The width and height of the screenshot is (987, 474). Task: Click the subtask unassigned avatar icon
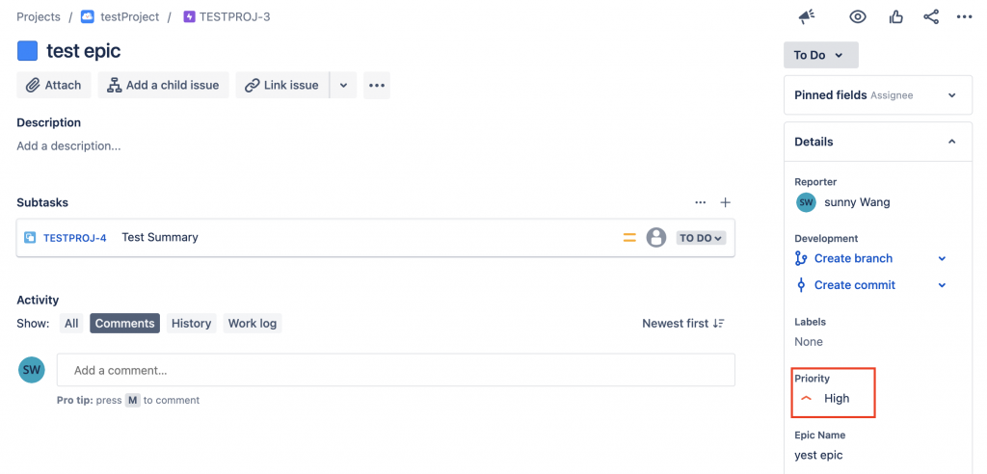click(656, 237)
